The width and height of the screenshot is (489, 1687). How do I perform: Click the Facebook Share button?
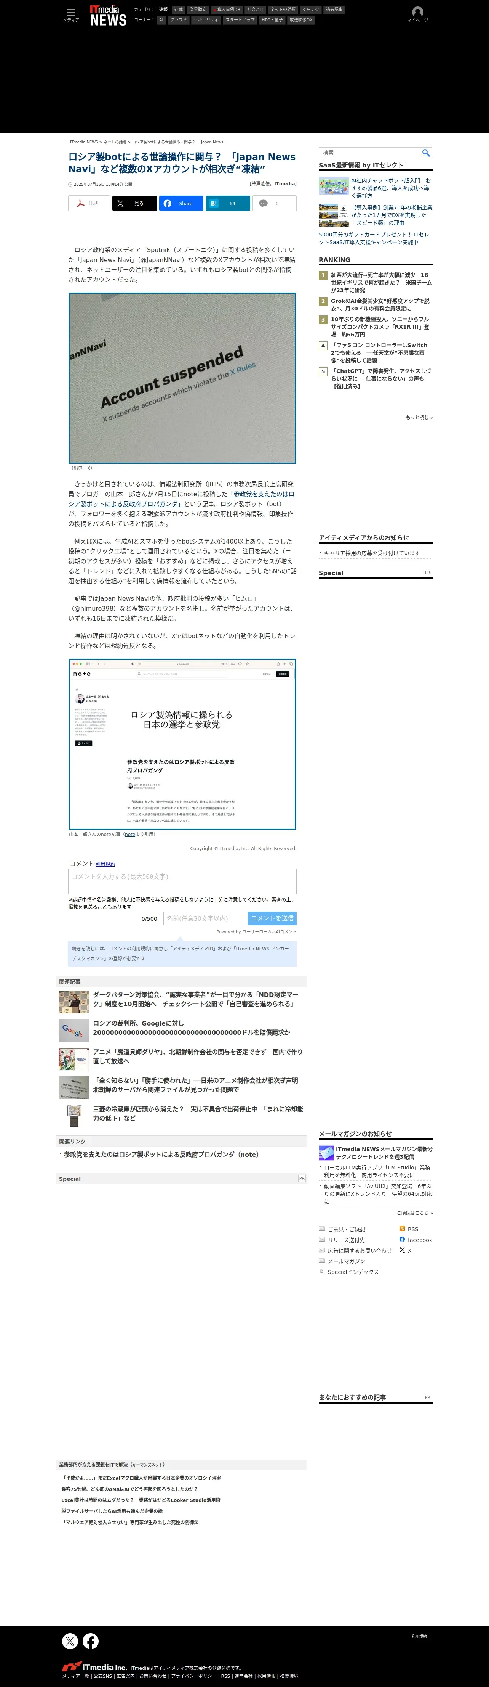(x=181, y=204)
